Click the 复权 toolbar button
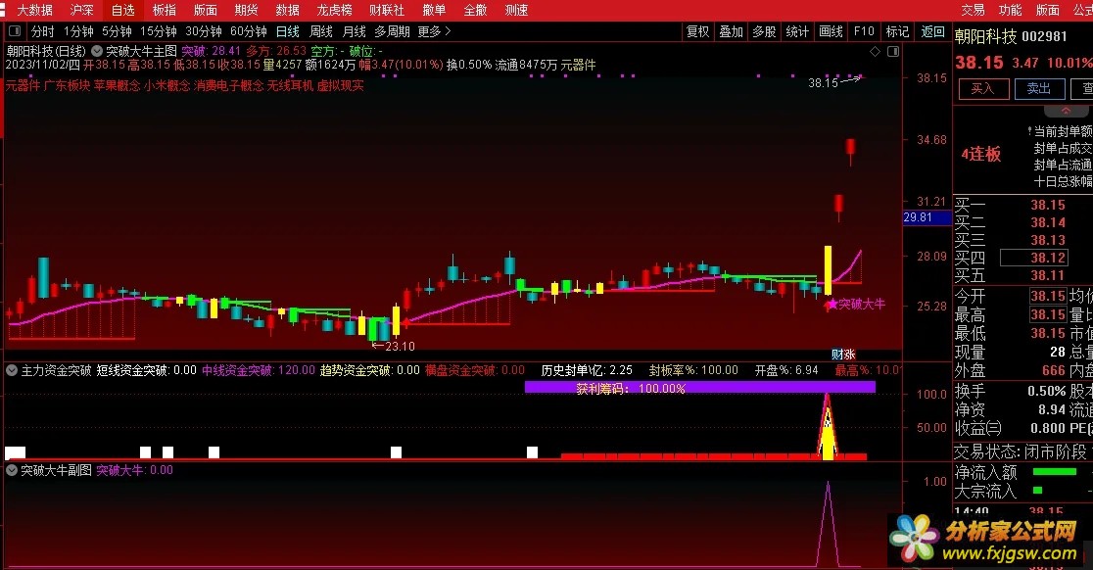 coord(697,31)
